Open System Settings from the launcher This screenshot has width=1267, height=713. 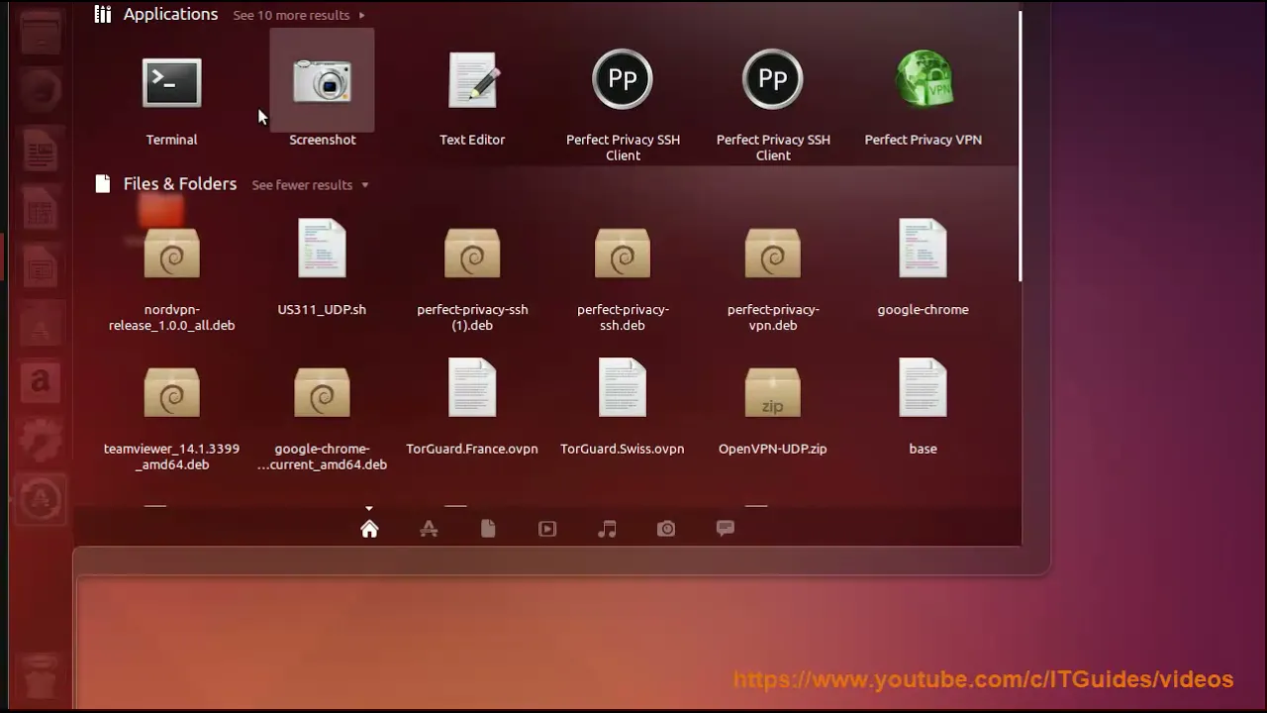[x=41, y=441]
